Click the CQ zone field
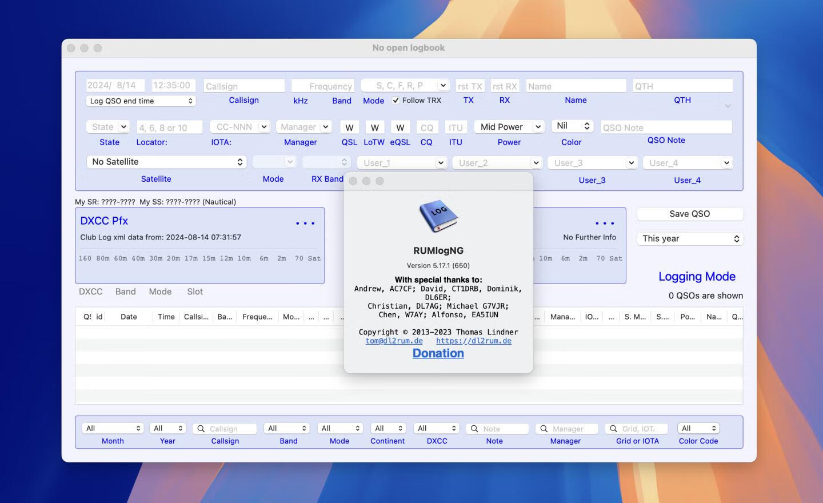The height and width of the screenshot is (503, 823). pyautogui.click(x=426, y=127)
